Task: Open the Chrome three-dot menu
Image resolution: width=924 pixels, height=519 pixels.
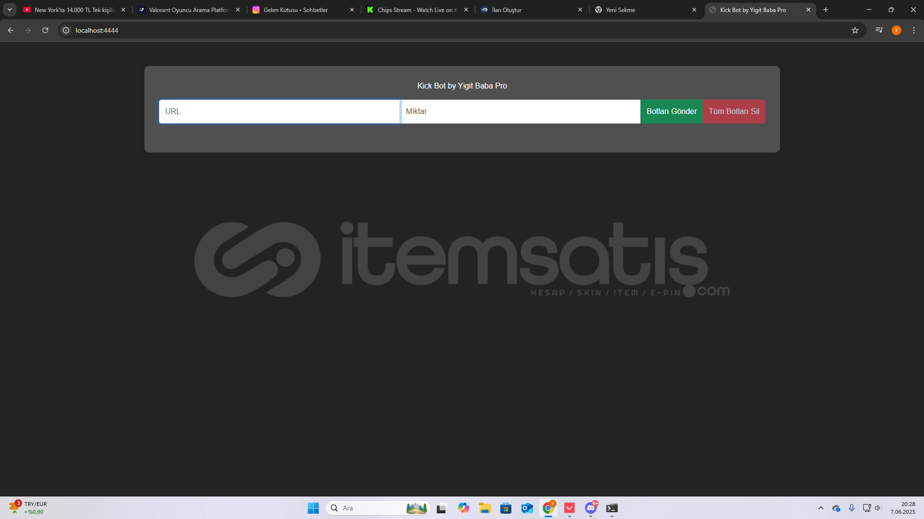Action: tap(913, 30)
